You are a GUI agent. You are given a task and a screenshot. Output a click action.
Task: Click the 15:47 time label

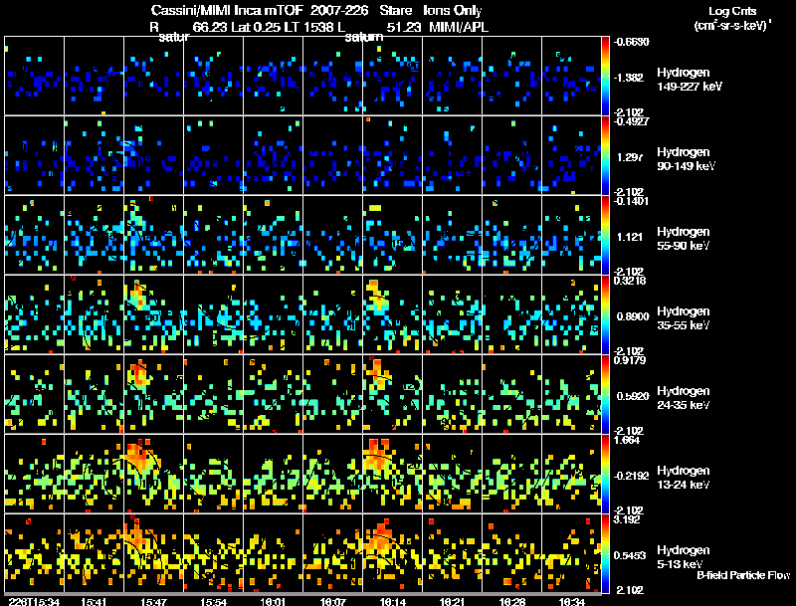click(153, 602)
